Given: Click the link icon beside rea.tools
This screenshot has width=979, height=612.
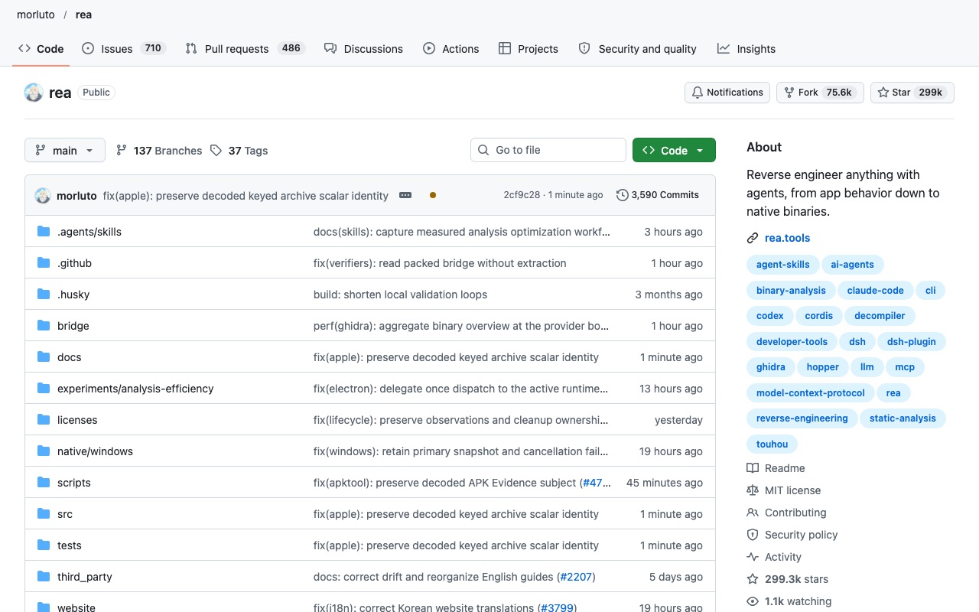Looking at the screenshot, I should [753, 238].
